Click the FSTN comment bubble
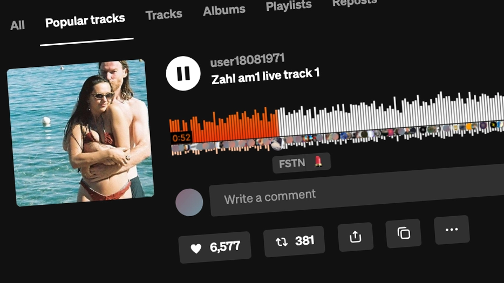The image size is (504, 283). [301, 163]
